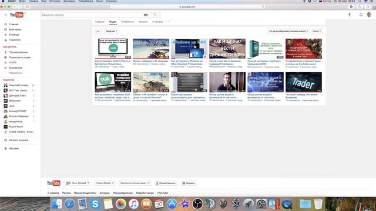Go to Главная in the sidebar

(14, 25)
